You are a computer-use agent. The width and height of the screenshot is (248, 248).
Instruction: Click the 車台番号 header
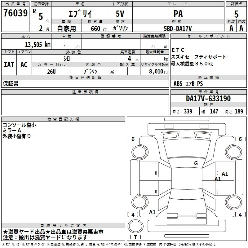click(208, 92)
